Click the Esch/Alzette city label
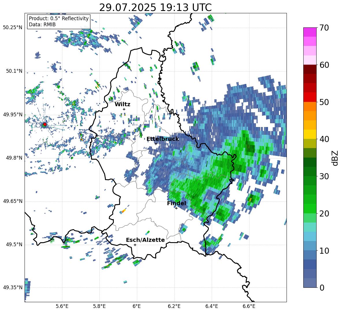The width and height of the screenshot is (342, 312). (x=145, y=240)
